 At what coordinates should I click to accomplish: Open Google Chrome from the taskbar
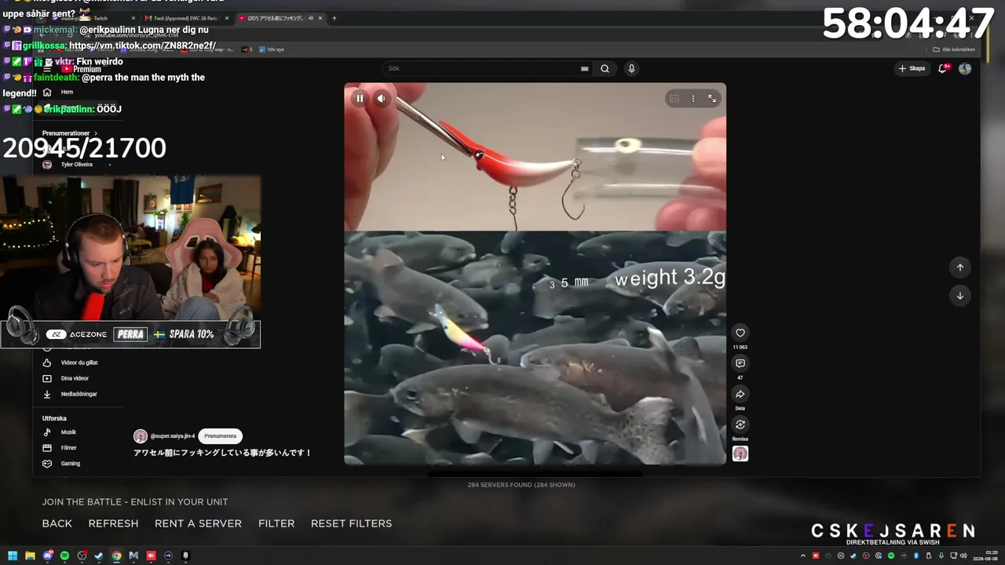116,556
